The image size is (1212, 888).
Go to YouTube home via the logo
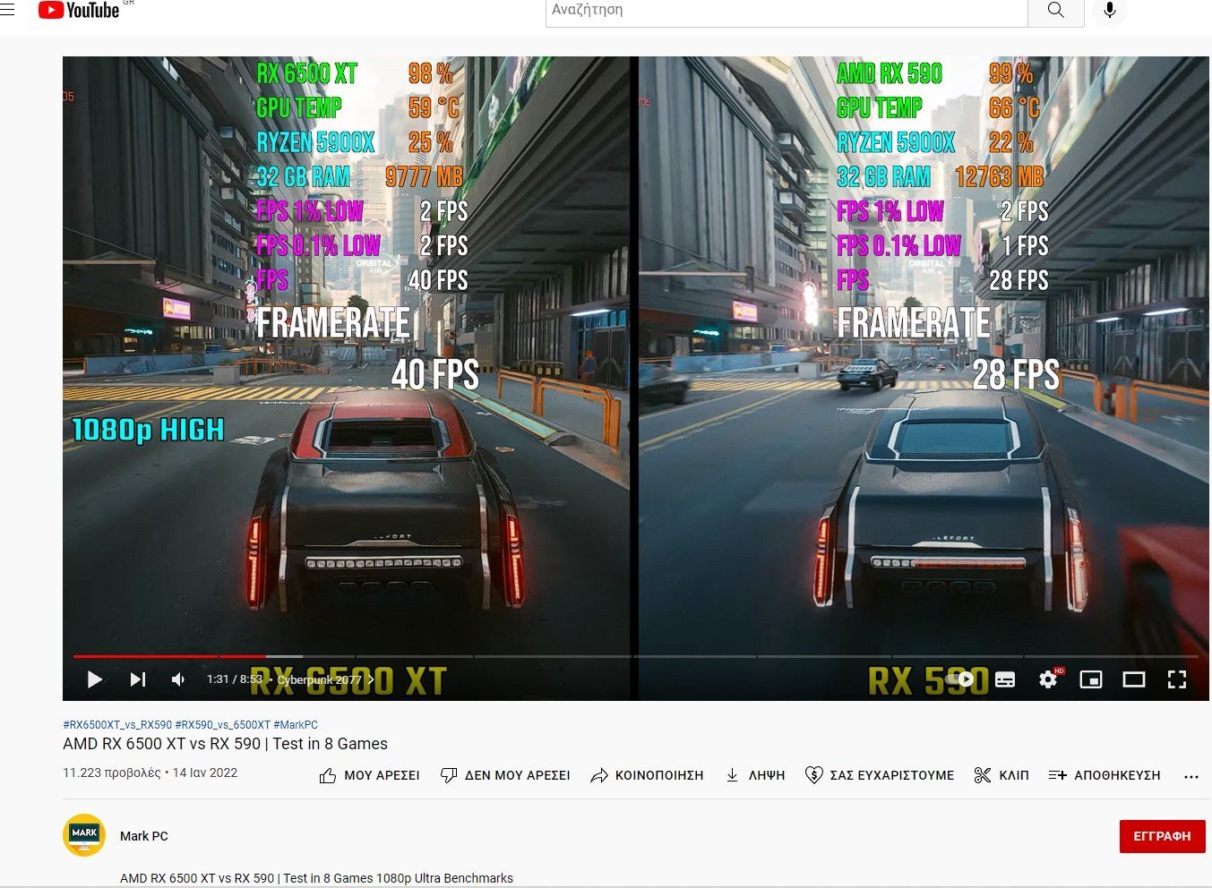pyautogui.click(x=79, y=10)
